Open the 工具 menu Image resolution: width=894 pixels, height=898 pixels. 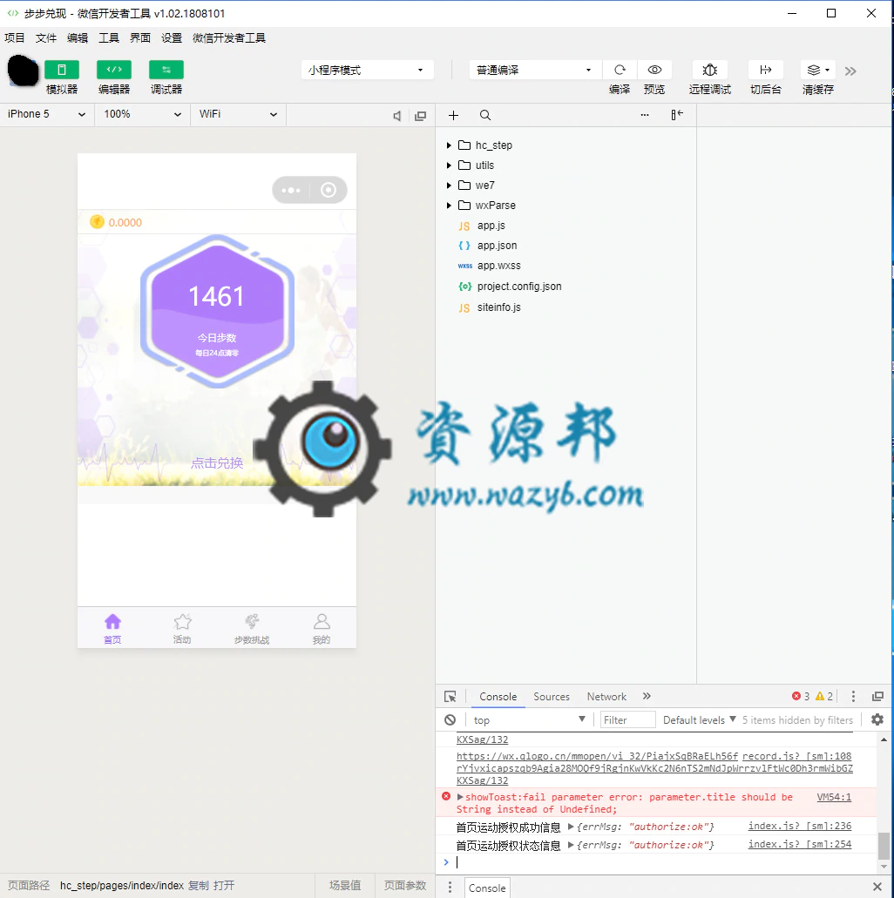point(109,37)
